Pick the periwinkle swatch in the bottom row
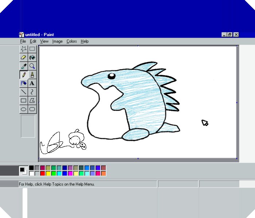The height and width of the screenshot is (218, 255). (x=93, y=173)
